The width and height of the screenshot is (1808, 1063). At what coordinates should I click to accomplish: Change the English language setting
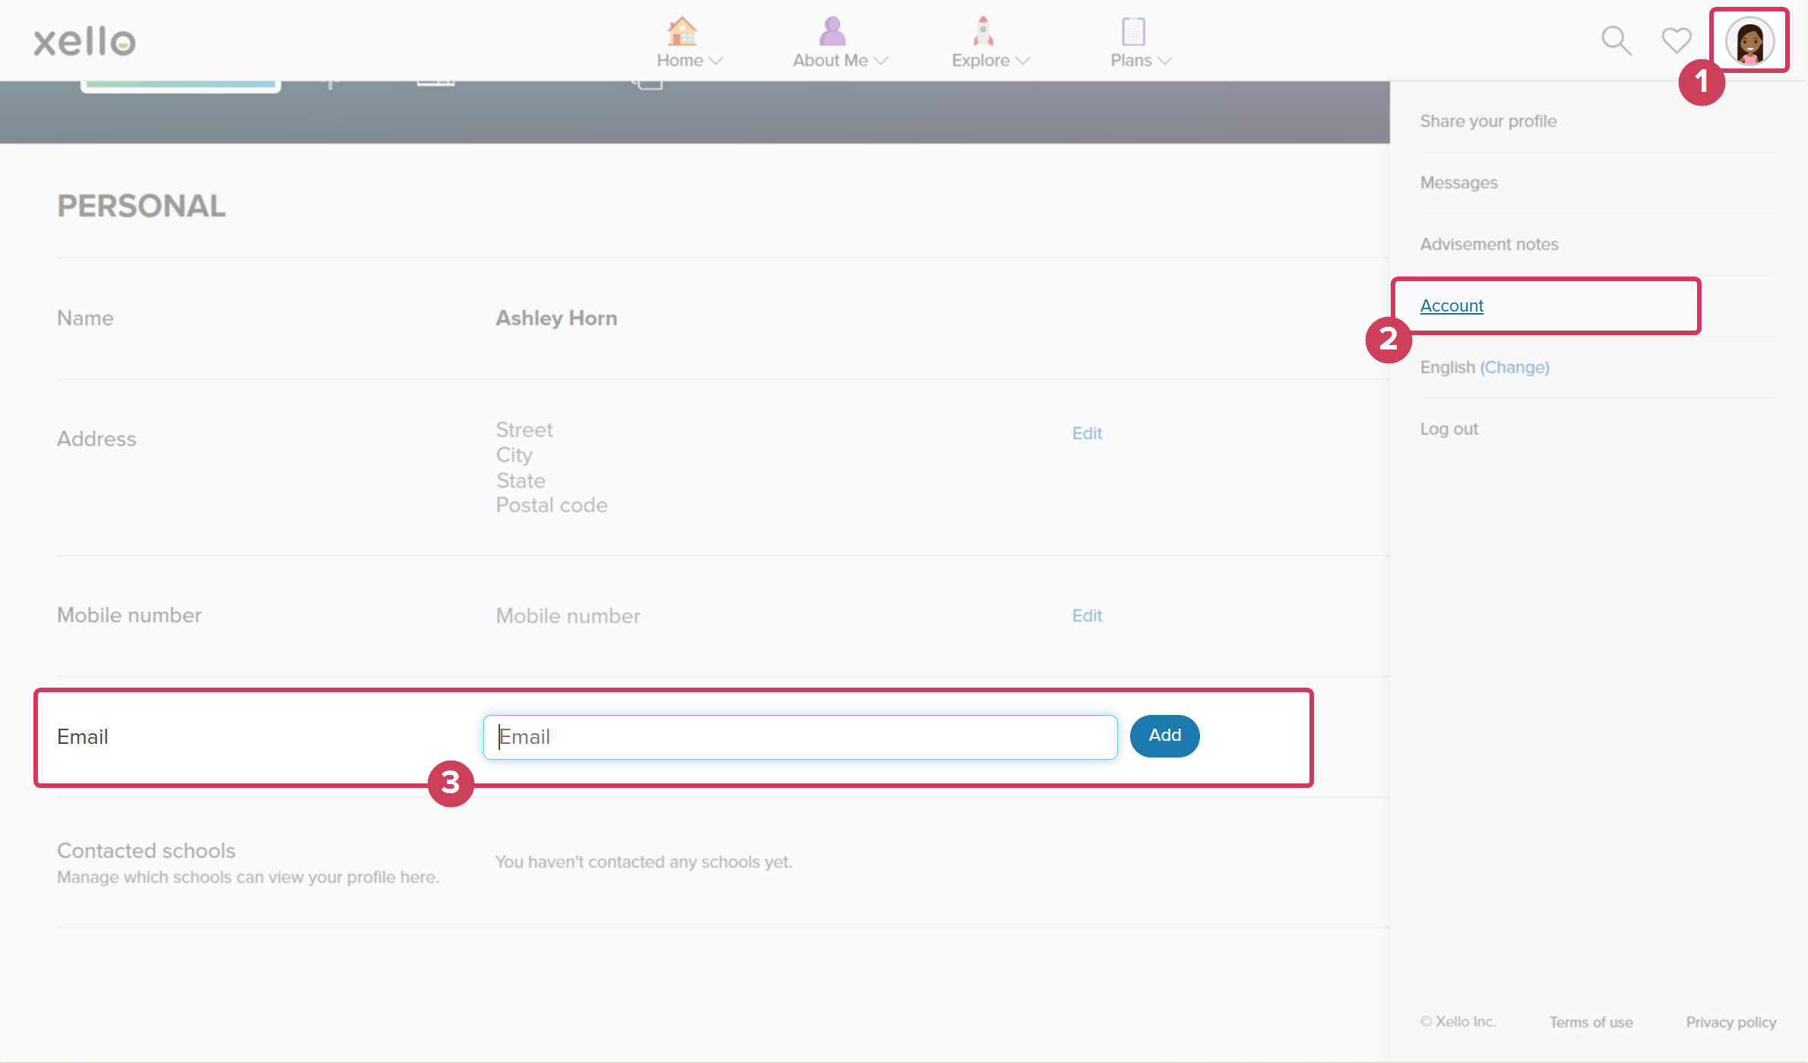(x=1515, y=367)
